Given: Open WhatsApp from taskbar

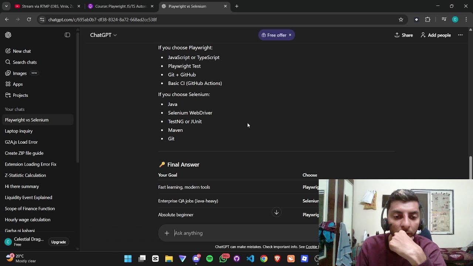Looking at the screenshot, I should 223,259.
